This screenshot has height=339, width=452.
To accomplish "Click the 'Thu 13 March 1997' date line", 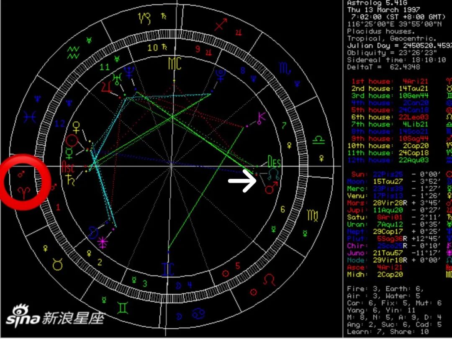I will tap(383, 10).
